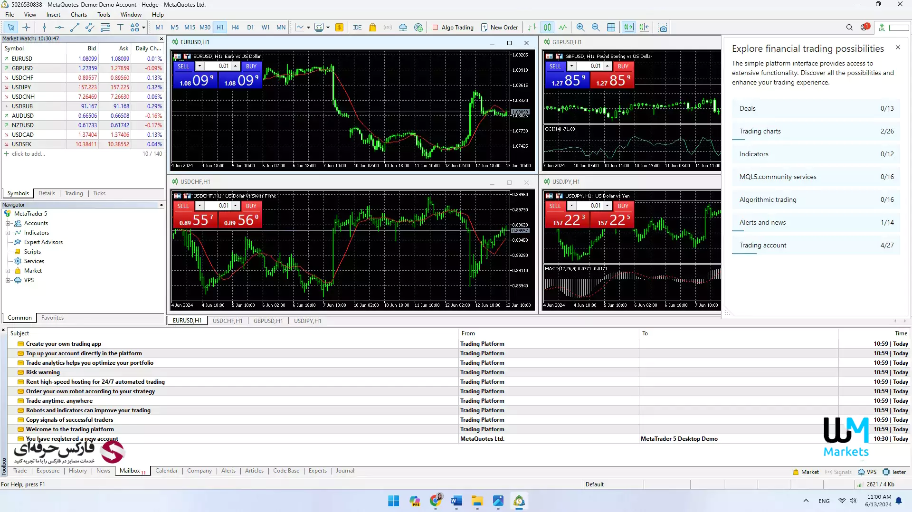Open the Insert menu
Viewport: 912px width, 512px height.
pos(53,15)
